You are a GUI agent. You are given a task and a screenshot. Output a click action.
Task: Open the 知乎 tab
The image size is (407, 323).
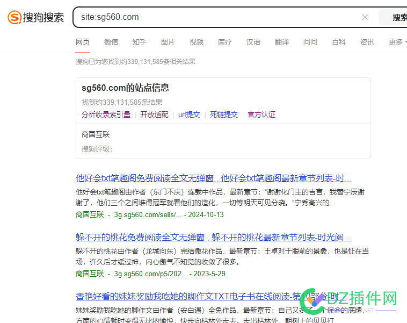tap(140, 42)
